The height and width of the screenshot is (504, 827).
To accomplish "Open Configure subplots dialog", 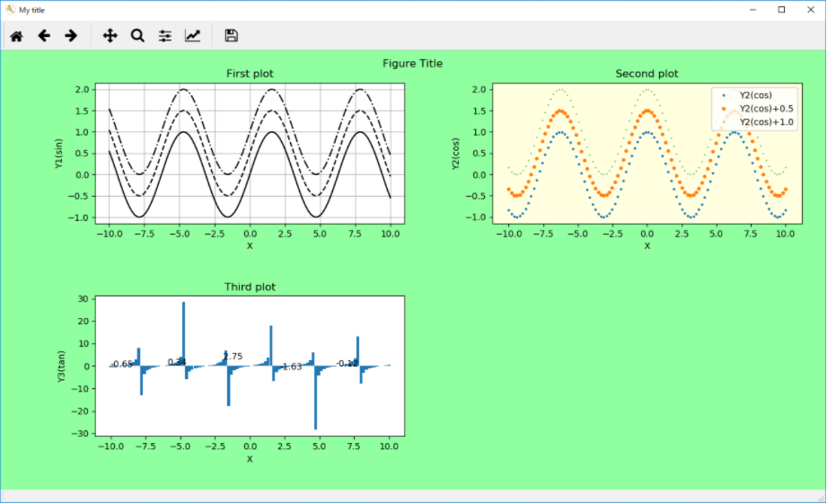I will click(x=165, y=36).
